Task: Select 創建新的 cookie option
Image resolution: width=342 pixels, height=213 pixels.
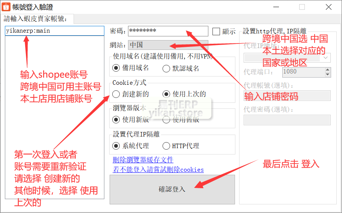Action: 116,94
